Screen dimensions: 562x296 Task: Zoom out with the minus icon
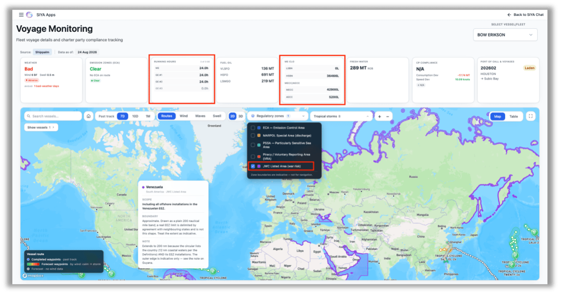tap(387, 116)
